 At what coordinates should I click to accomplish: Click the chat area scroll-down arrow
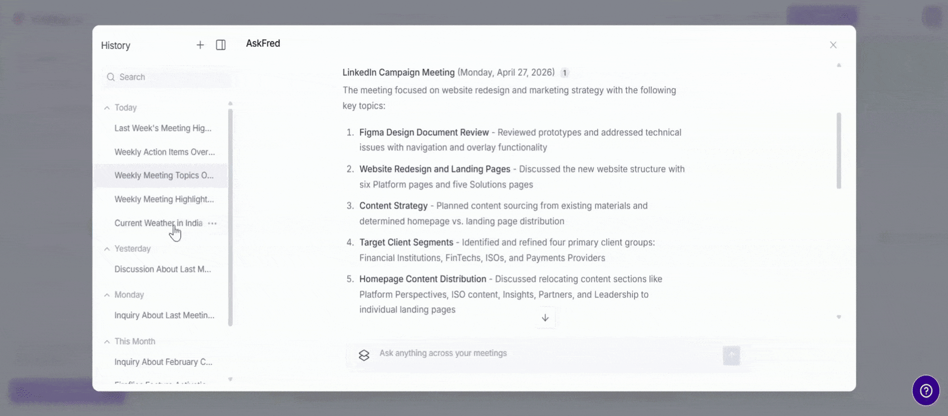click(x=838, y=317)
